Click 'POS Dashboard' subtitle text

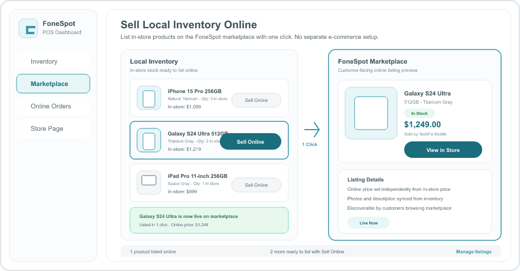61,32
